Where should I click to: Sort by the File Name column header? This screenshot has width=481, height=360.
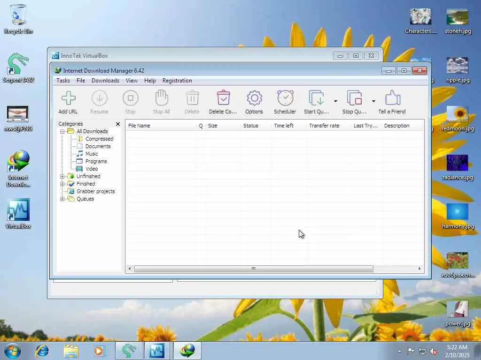pos(161,126)
